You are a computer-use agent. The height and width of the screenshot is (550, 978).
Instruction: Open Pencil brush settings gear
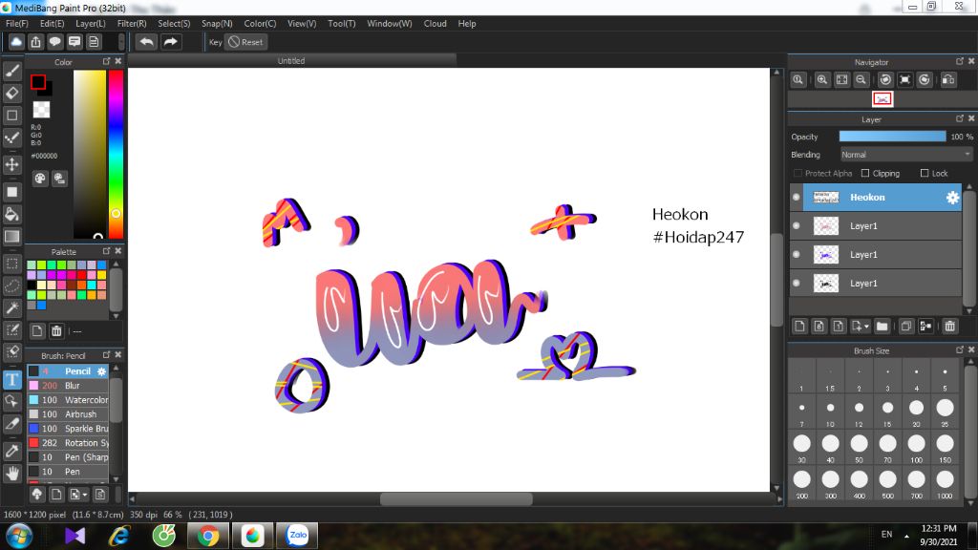101,371
